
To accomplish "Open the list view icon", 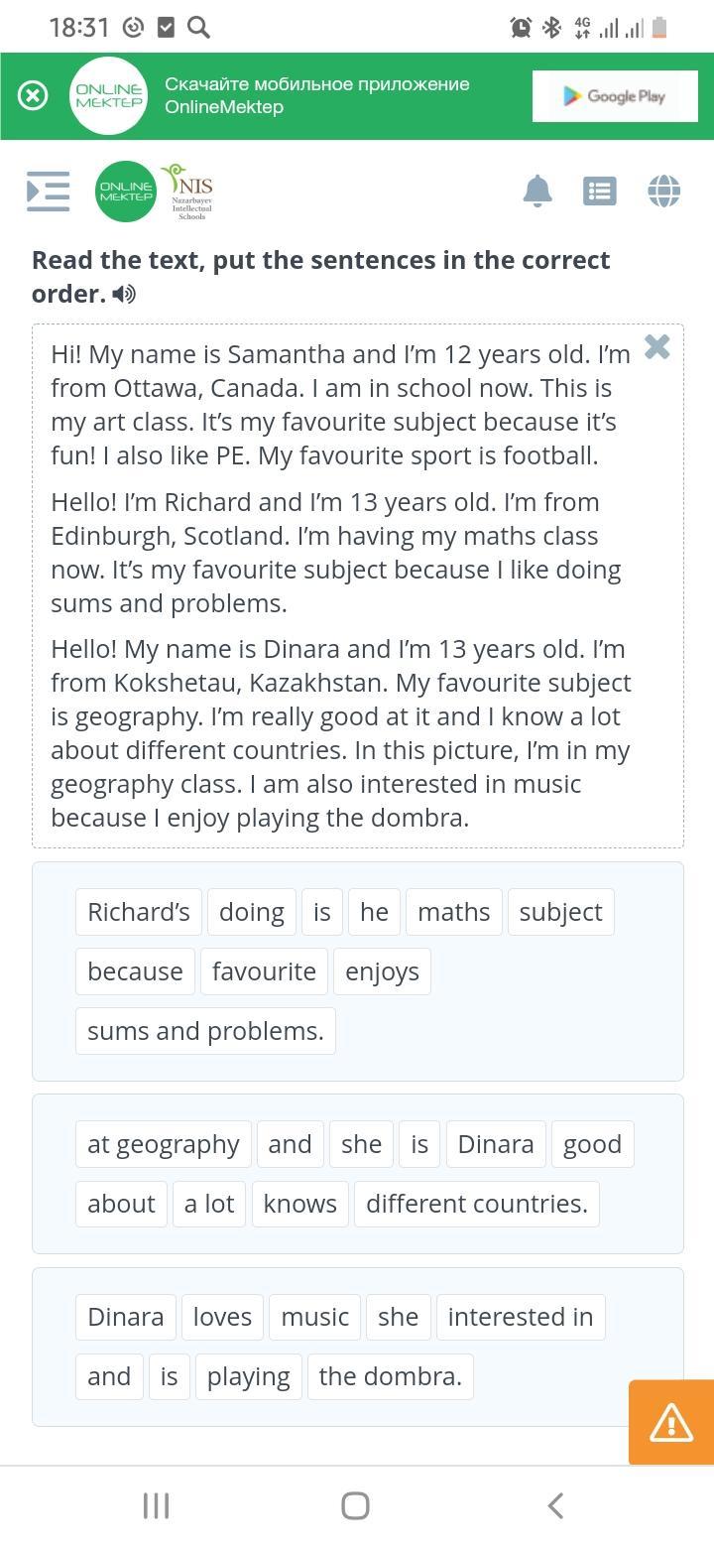I will (600, 191).
